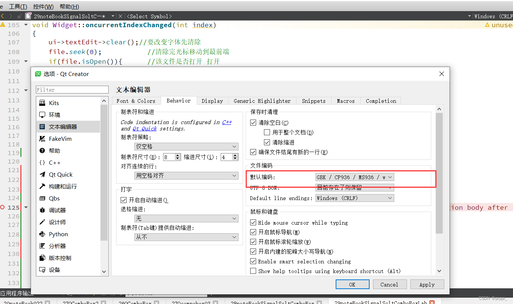This screenshot has height=304, width=513.
Task: Open Default line endings dropdown in dialog
Action: pyautogui.click(x=355, y=198)
